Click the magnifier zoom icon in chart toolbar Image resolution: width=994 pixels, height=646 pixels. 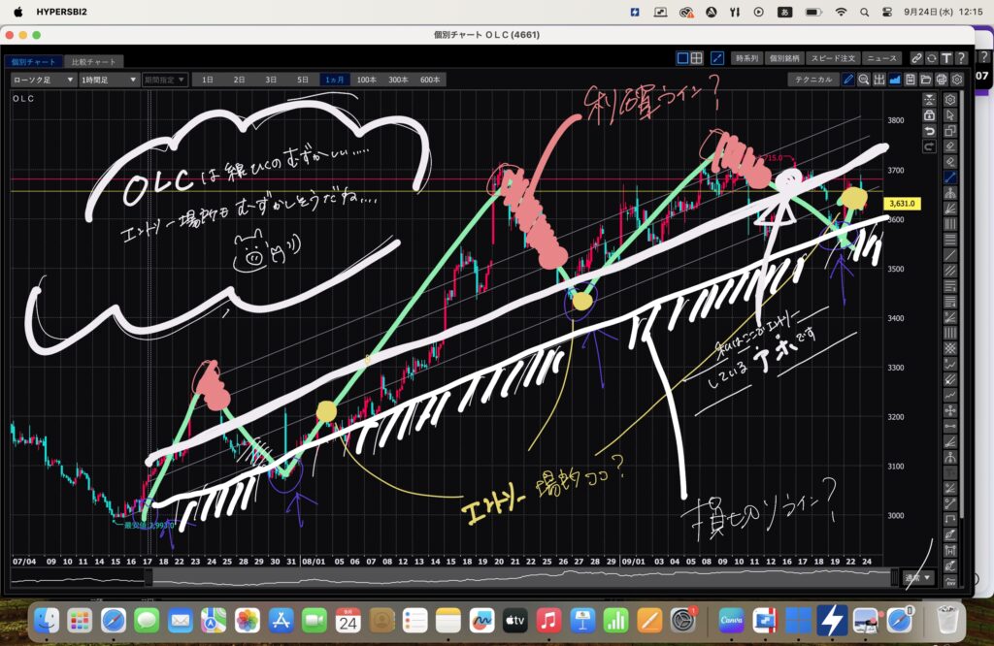[x=864, y=80]
